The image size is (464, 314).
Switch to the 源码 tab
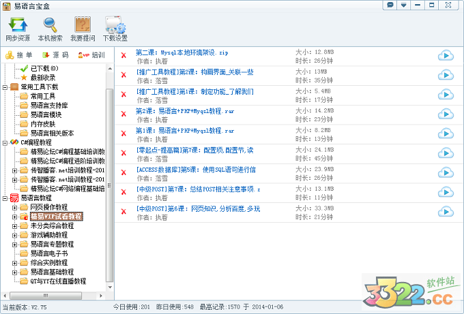pyautogui.click(x=55, y=55)
